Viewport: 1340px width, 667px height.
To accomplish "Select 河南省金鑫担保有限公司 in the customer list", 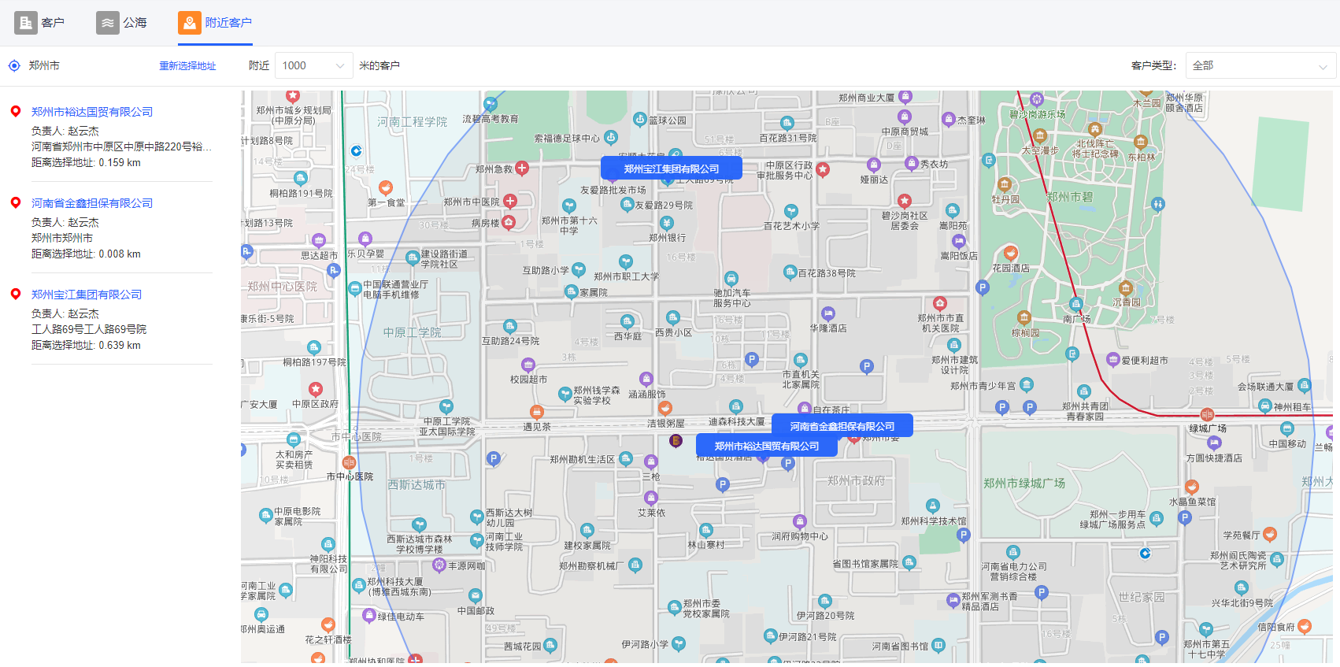I will 92,203.
